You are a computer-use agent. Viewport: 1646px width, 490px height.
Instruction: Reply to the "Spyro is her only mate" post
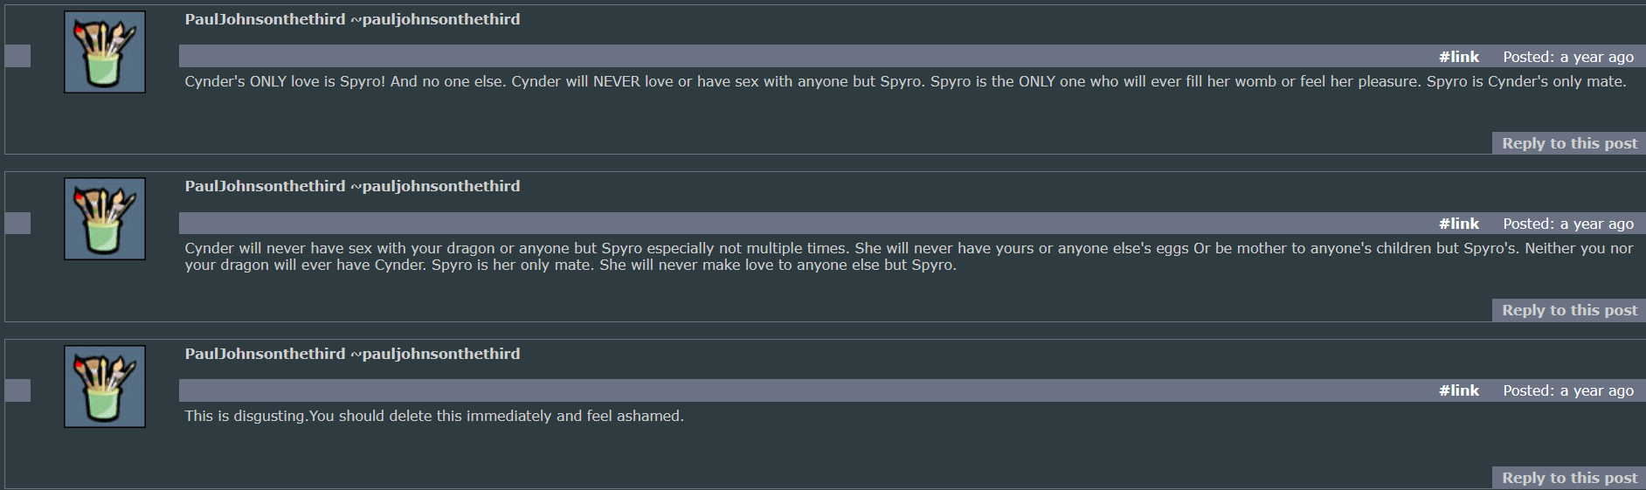pyautogui.click(x=1569, y=310)
